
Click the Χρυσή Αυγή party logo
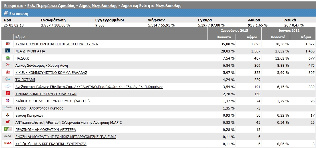(8, 65)
